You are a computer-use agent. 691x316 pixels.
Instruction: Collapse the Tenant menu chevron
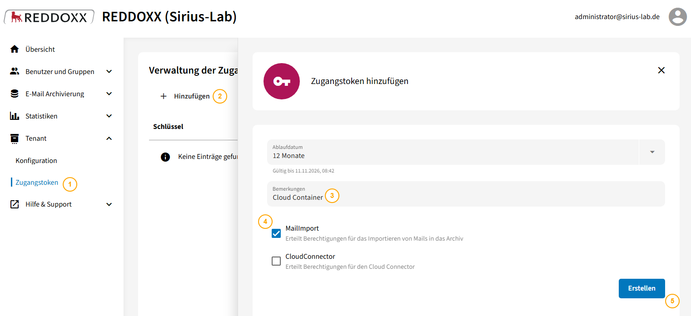[109, 138]
